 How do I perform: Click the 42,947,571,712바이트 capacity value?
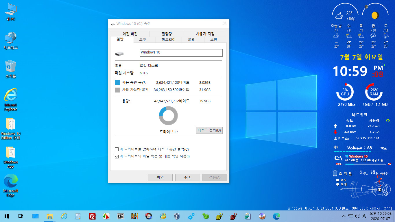coord(172,101)
